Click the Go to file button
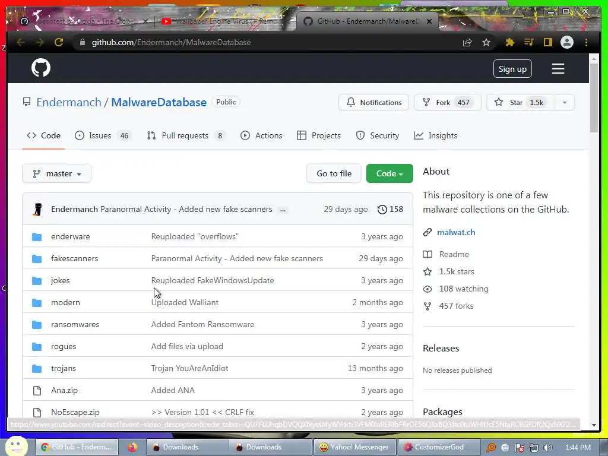This screenshot has width=608, height=456. [334, 173]
